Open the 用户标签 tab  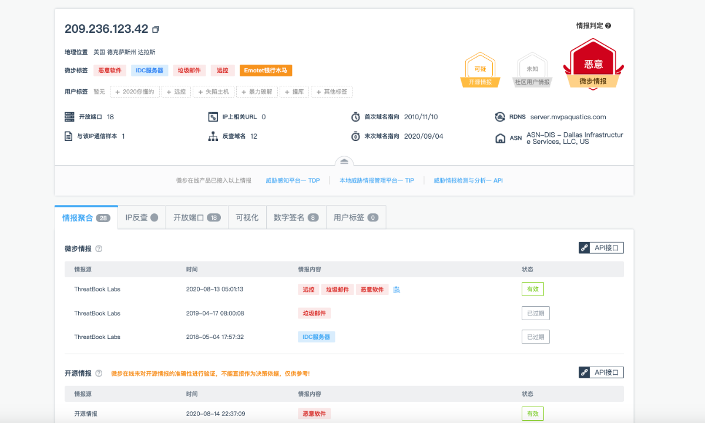[x=356, y=217]
